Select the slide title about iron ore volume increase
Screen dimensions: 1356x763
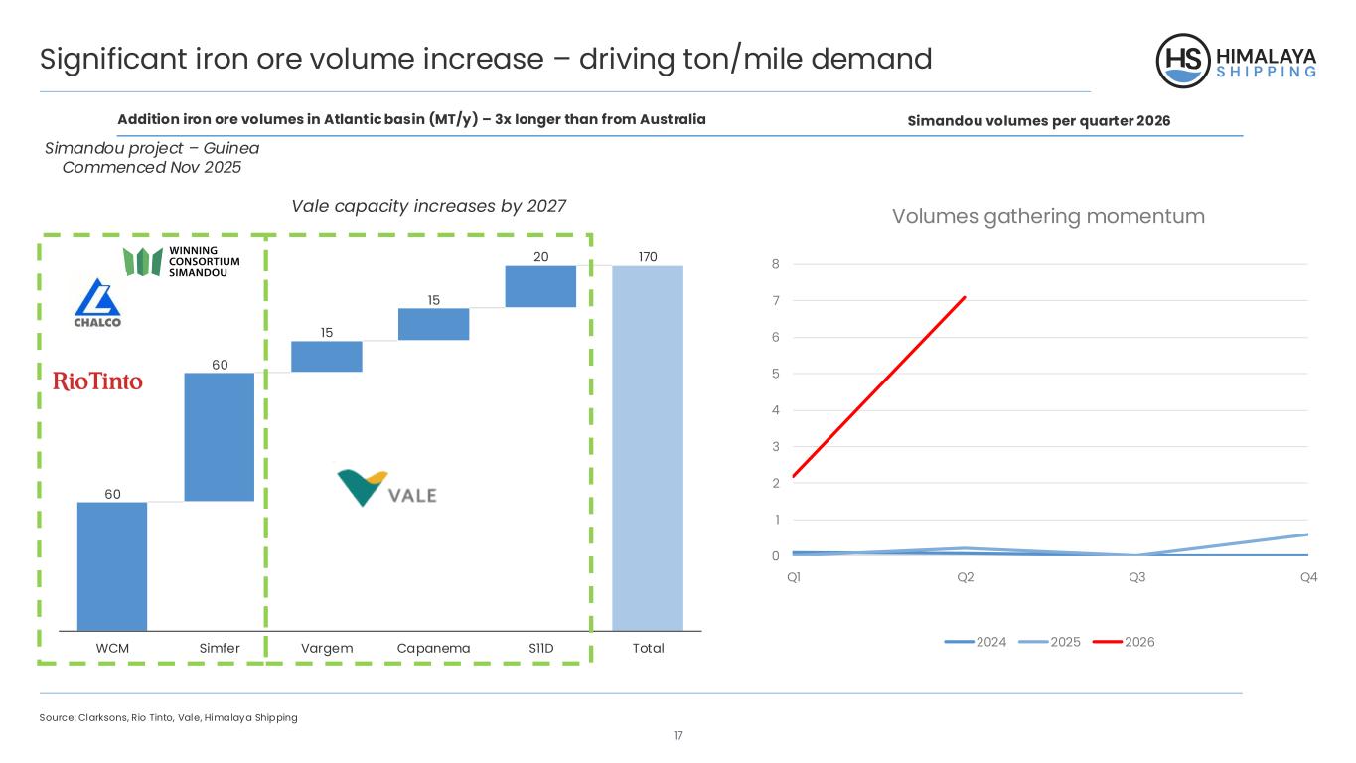(x=486, y=60)
